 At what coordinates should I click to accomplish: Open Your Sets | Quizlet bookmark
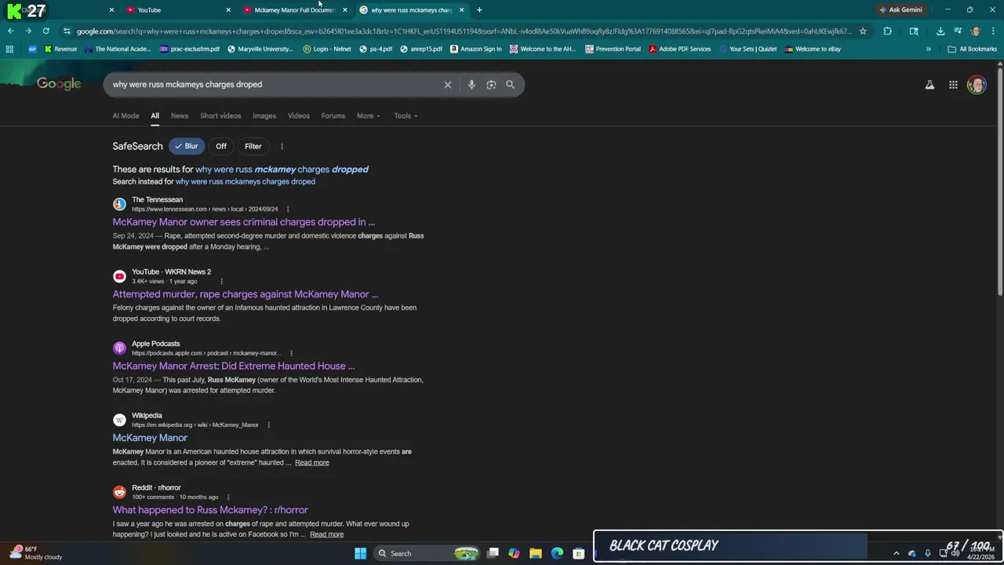click(748, 49)
